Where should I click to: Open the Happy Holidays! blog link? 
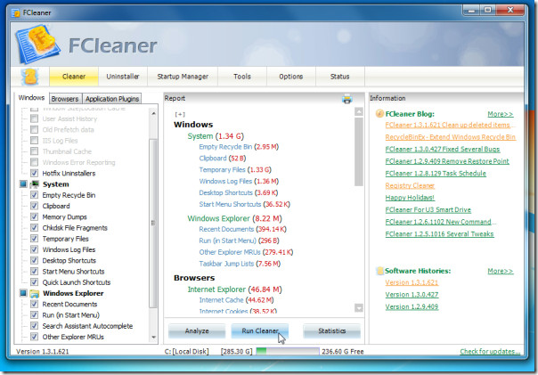[410, 198]
